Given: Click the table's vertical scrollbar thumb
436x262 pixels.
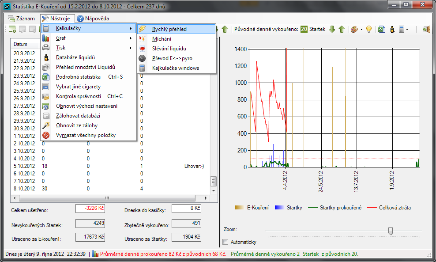Looking at the screenshot, I should (213, 181).
